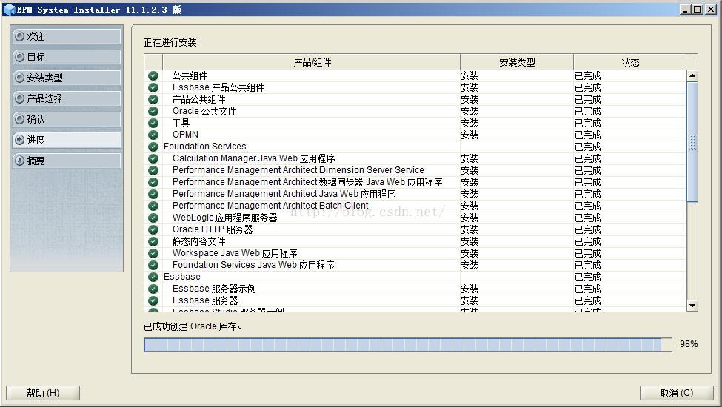
Task: Select the 确认 step in sidebar
Action: click(67, 119)
